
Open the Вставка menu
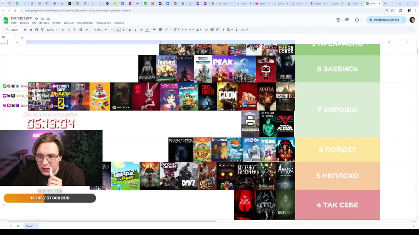tap(44, 23)
